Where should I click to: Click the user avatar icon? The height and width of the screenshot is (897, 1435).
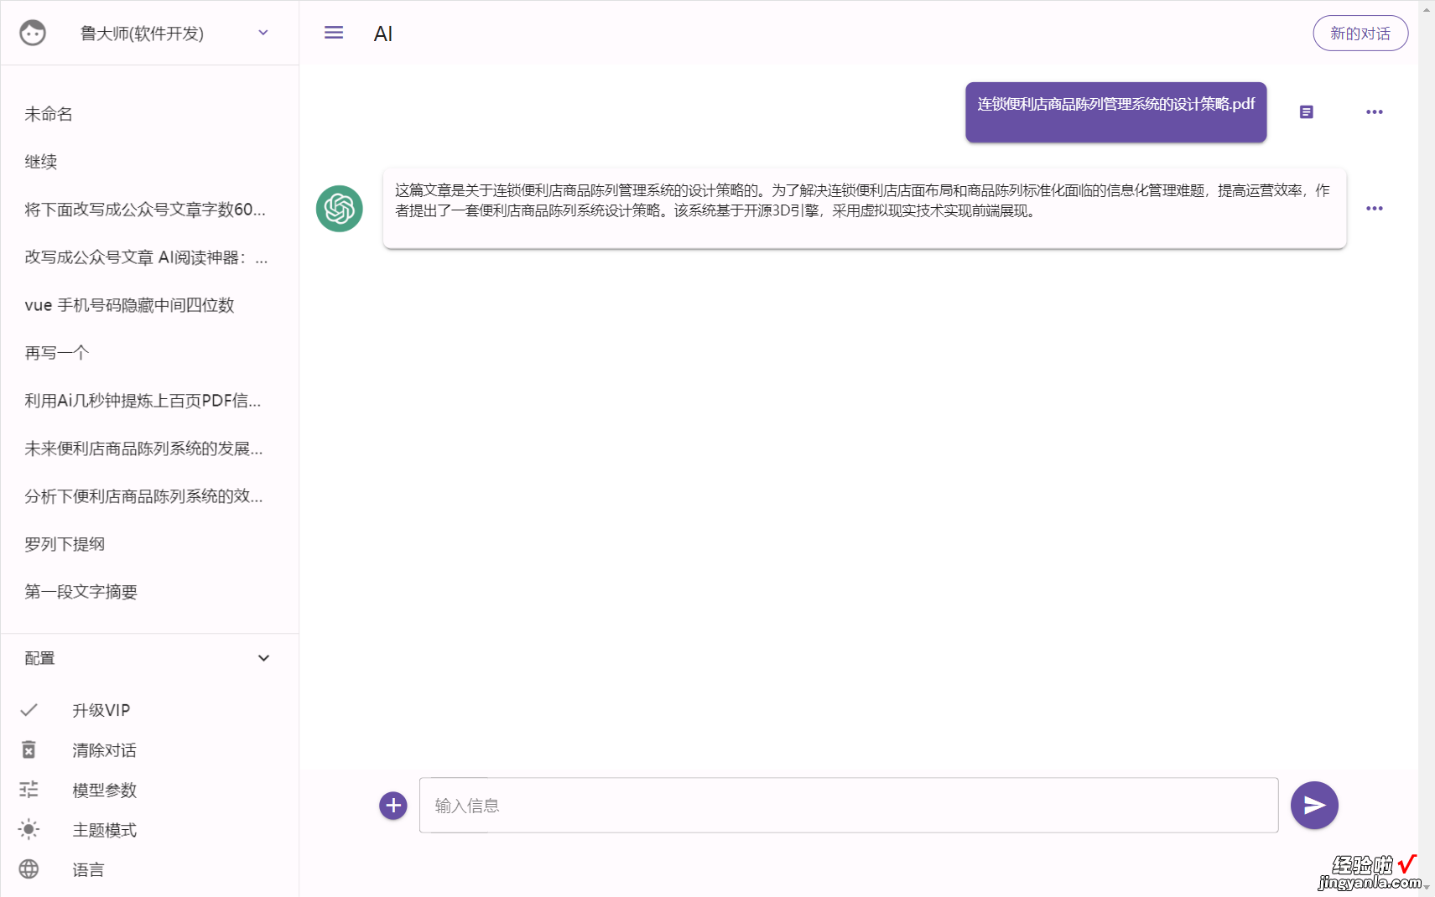33,33
